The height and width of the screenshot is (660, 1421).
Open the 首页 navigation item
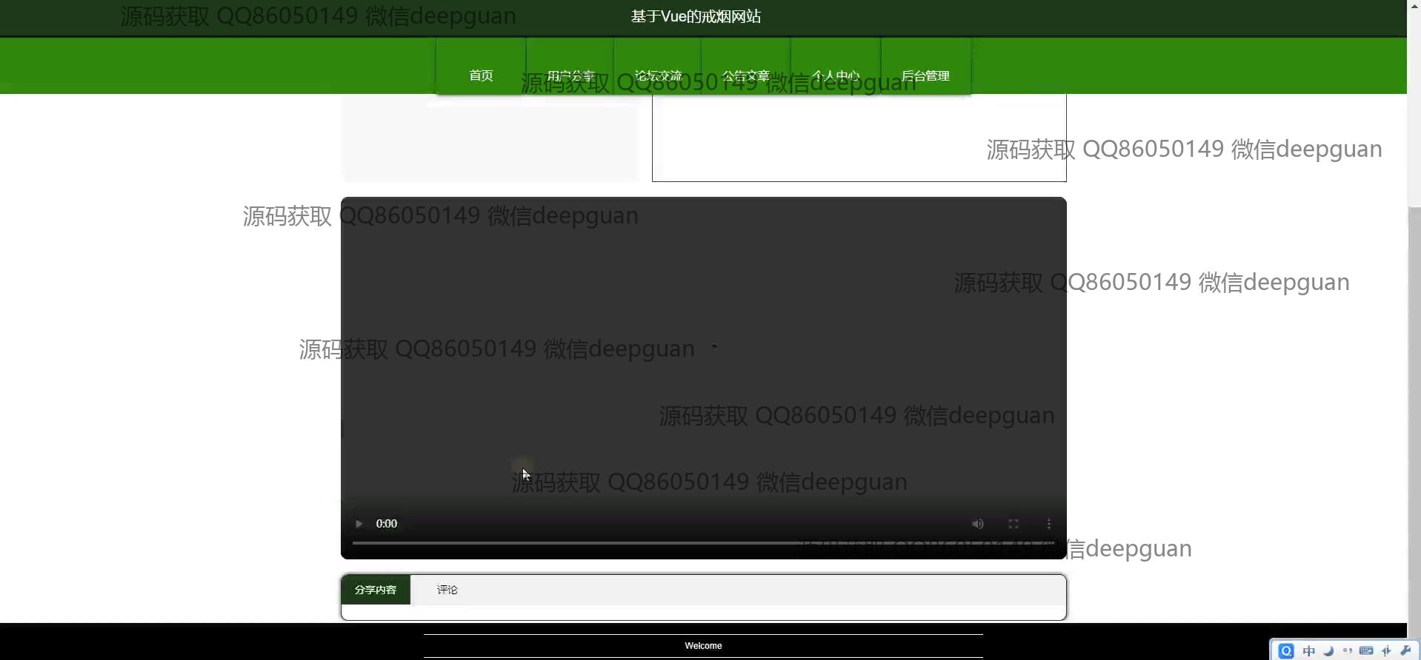click(481, 75)
